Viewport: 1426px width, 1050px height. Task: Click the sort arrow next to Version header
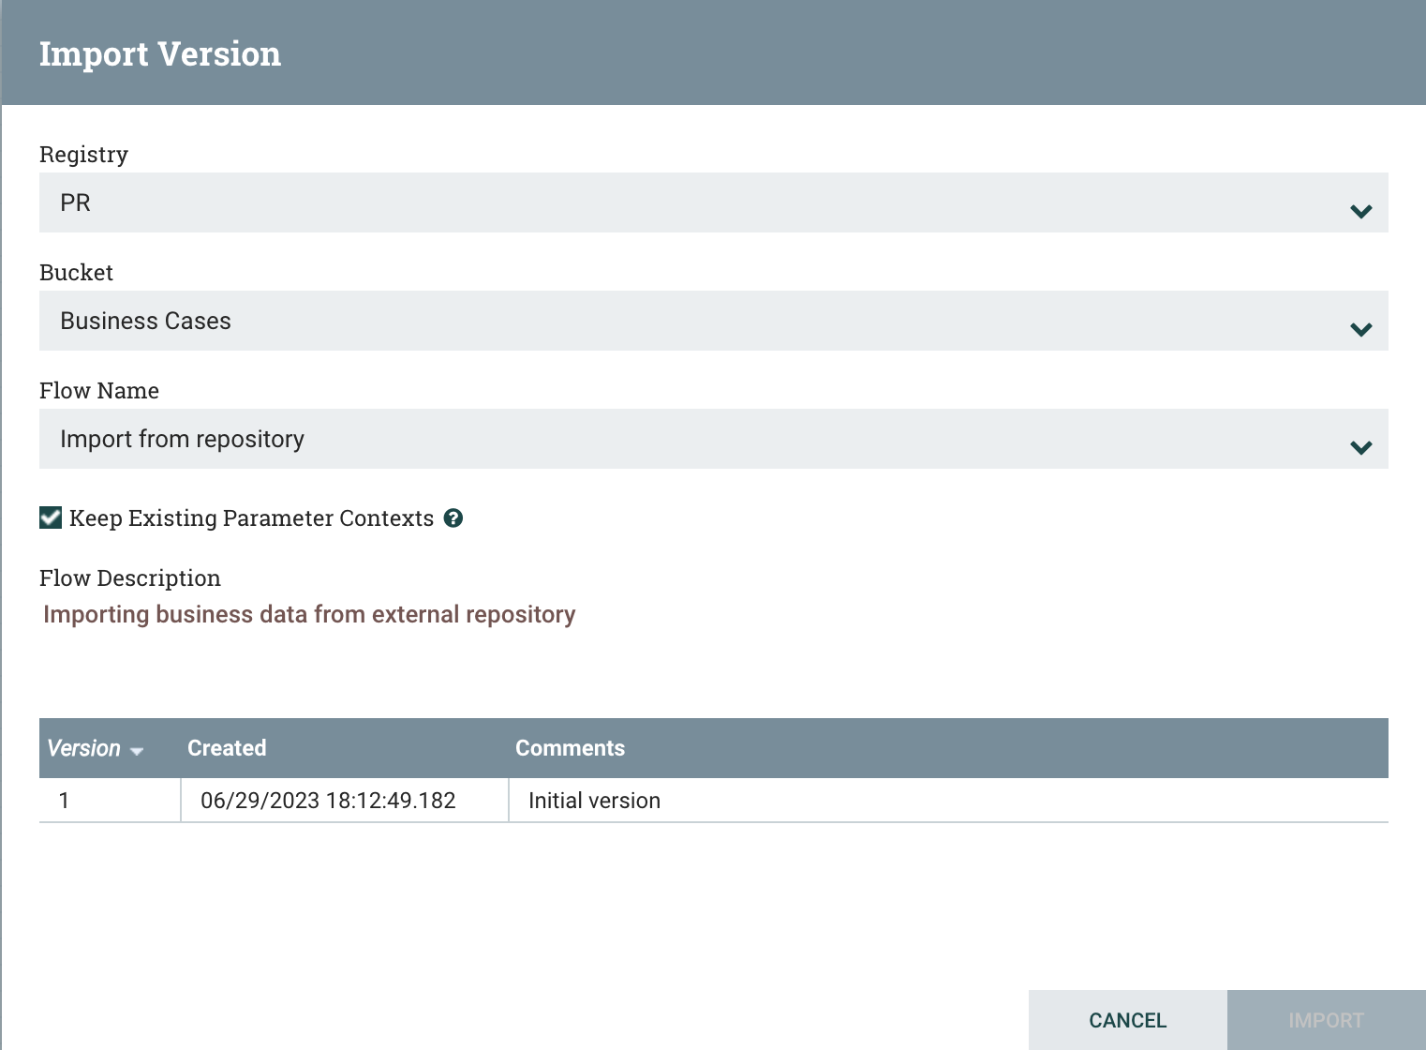pos(137,751)
